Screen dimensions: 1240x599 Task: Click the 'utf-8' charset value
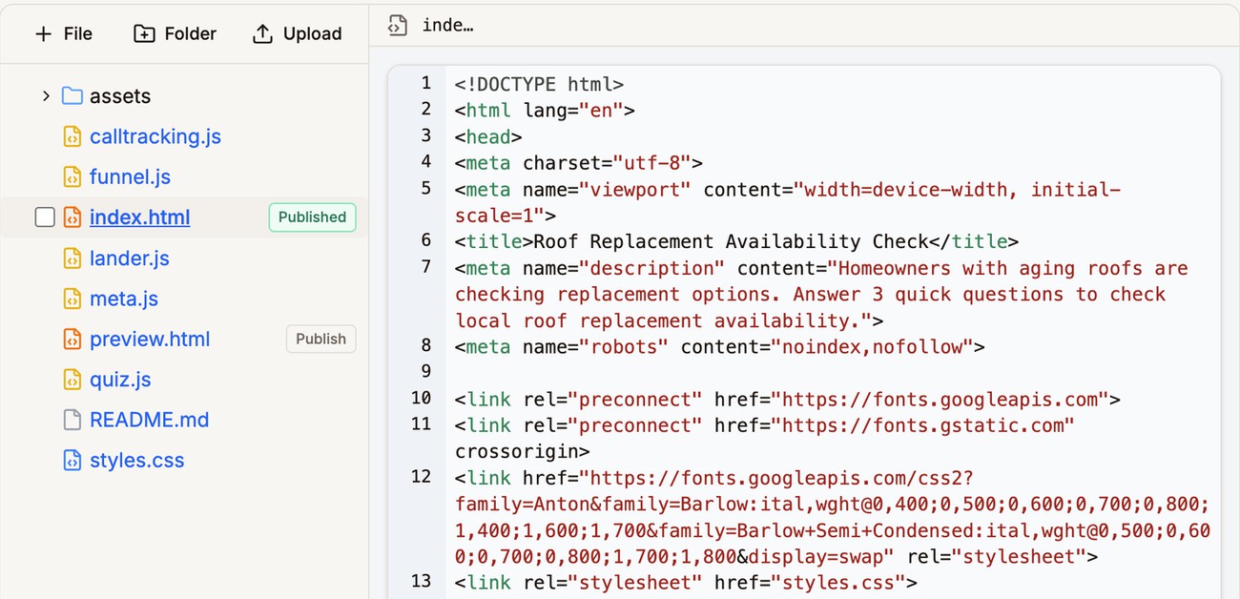(x=651, y=163)
